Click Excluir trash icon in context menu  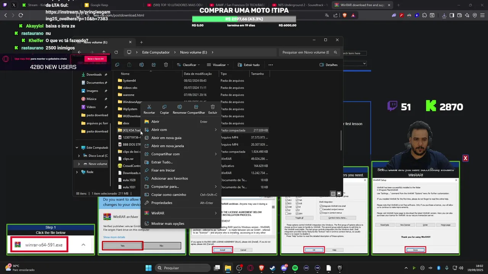(213, 107)
